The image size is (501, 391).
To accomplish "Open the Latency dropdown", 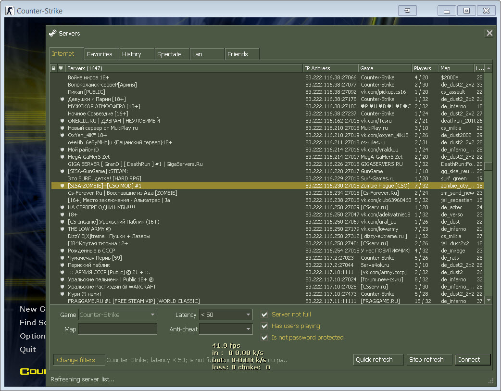I will tap(225, 315).
